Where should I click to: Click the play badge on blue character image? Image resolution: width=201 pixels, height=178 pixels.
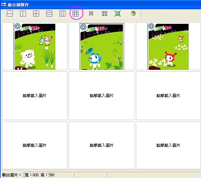pos(83,27)
